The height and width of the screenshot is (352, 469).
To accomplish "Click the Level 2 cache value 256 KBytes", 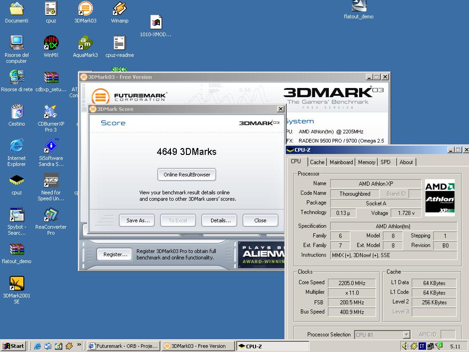I will coord(434,302).
